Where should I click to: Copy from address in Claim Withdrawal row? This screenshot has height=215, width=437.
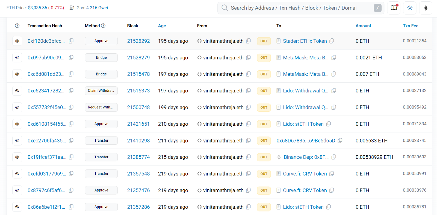tap(248, 91)
